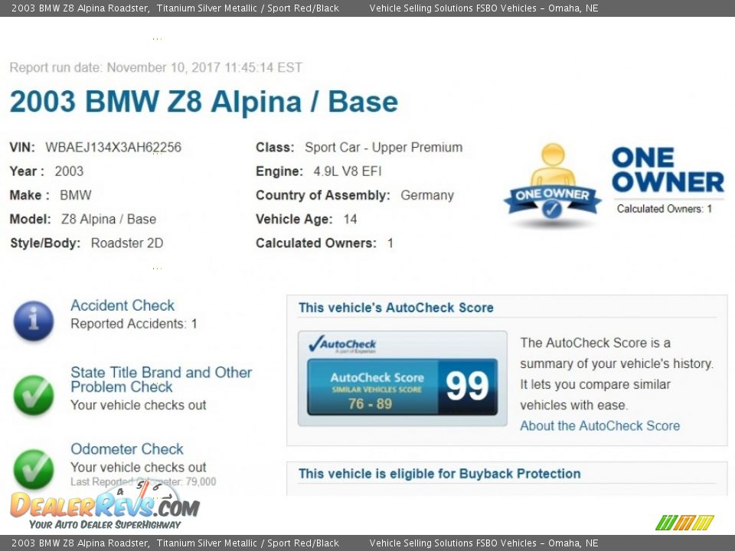
Task: Open the Odometer Check link
Action: [x=127, y=449]
